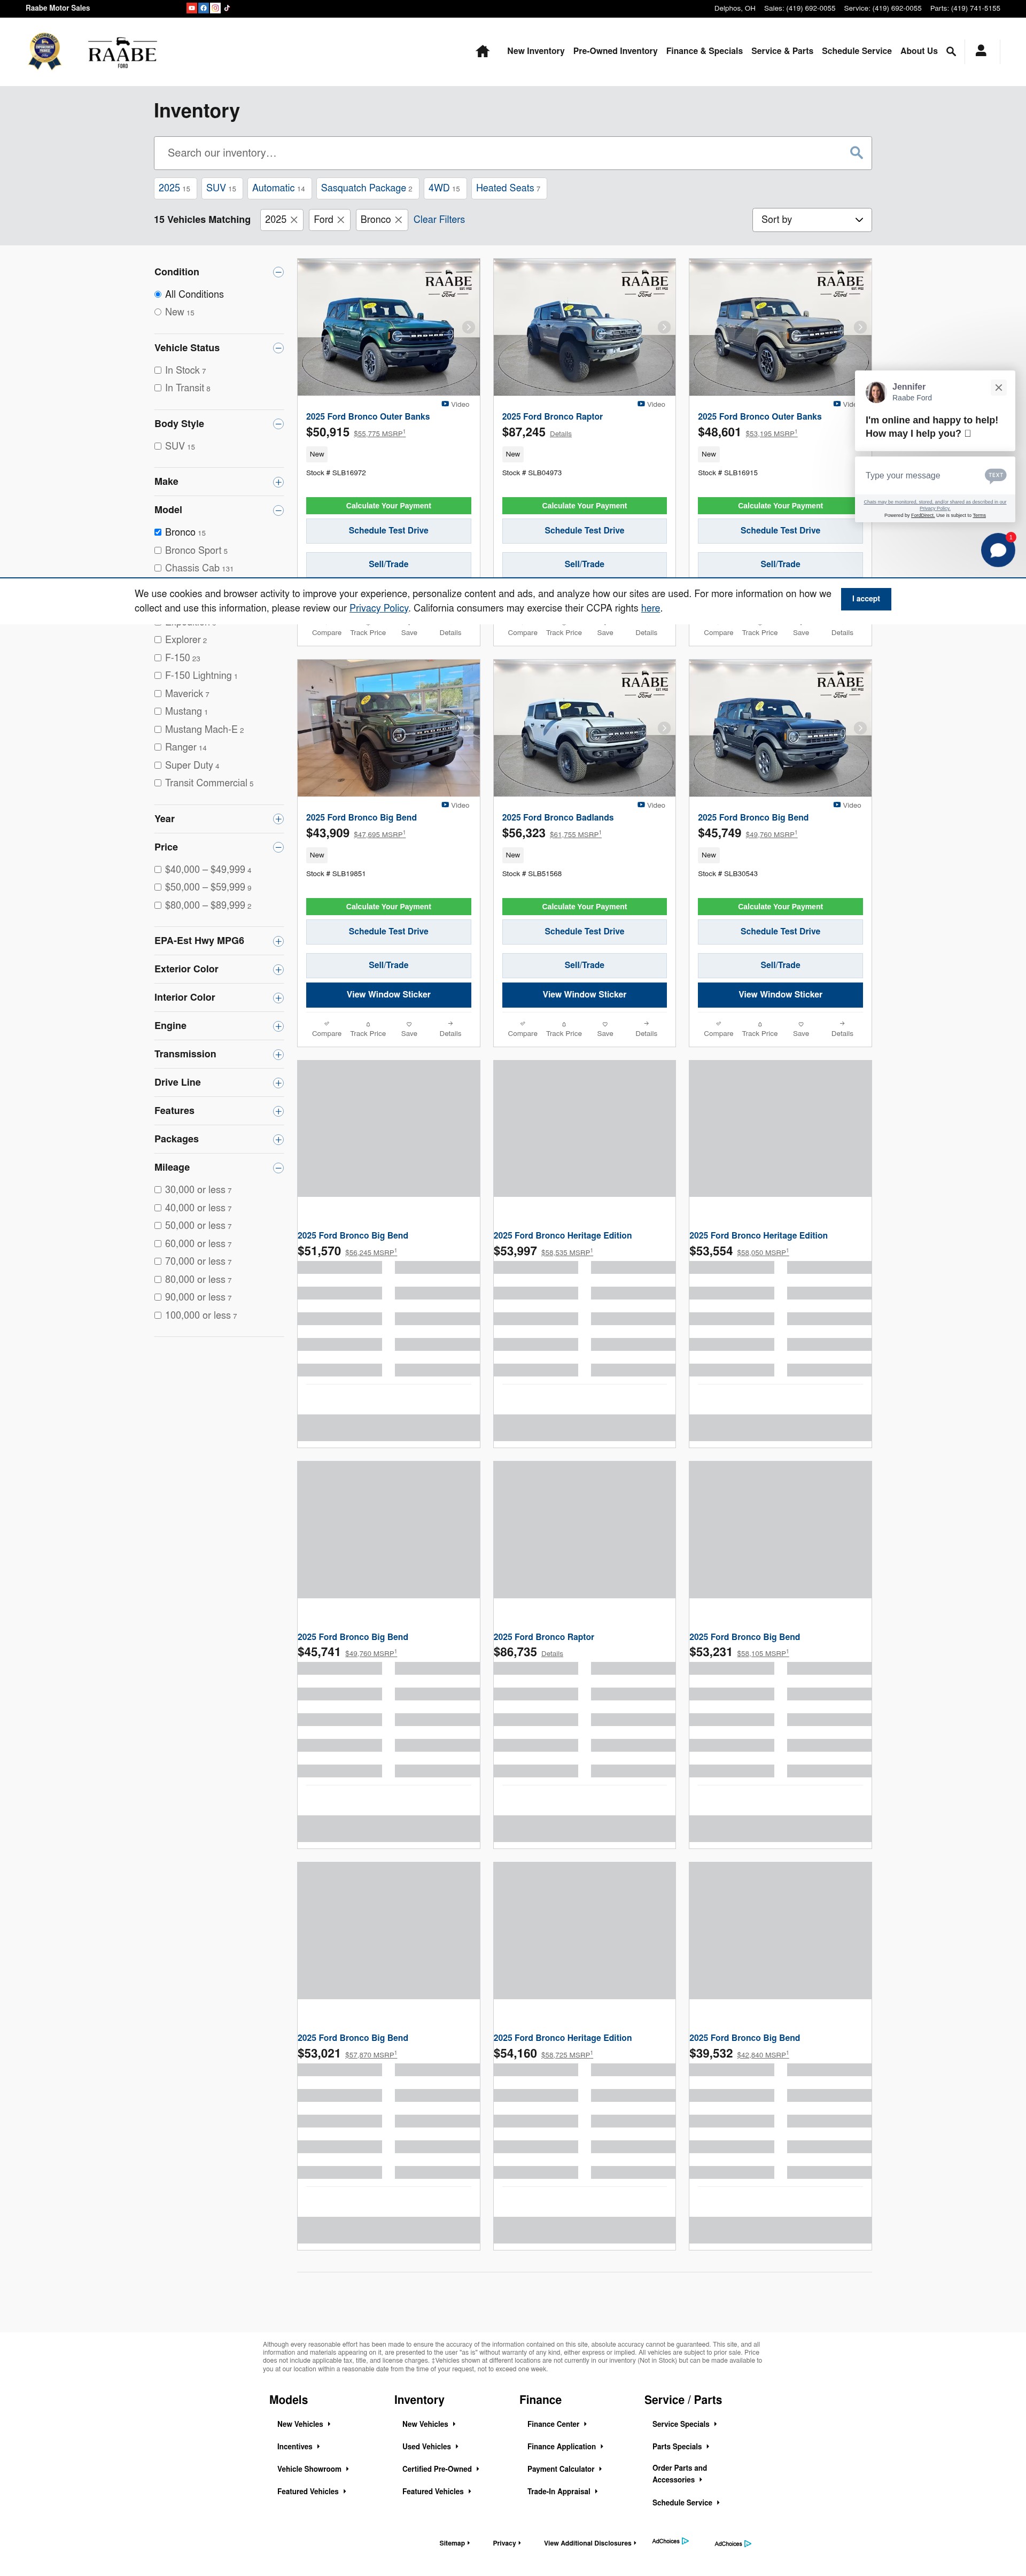Open the floating chat bubble icon
This screenshot has width=1026, height=2576.
(998, 550)
